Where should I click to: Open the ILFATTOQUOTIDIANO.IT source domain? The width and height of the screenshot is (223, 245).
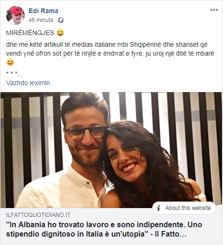[x=38, y=215]
